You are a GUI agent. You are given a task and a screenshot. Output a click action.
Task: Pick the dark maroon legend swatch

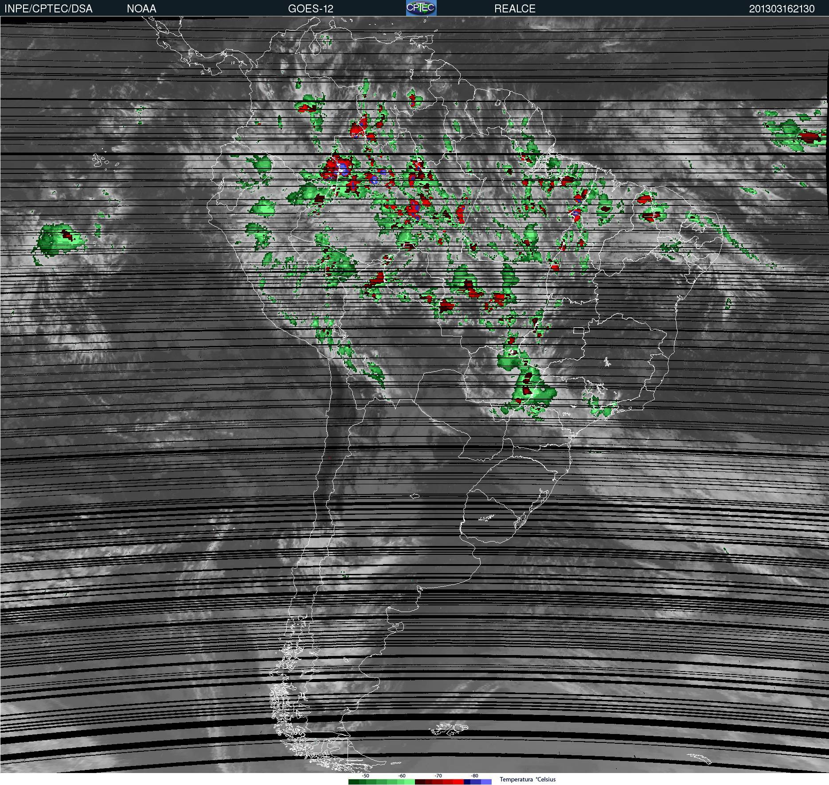coord(420,782)
